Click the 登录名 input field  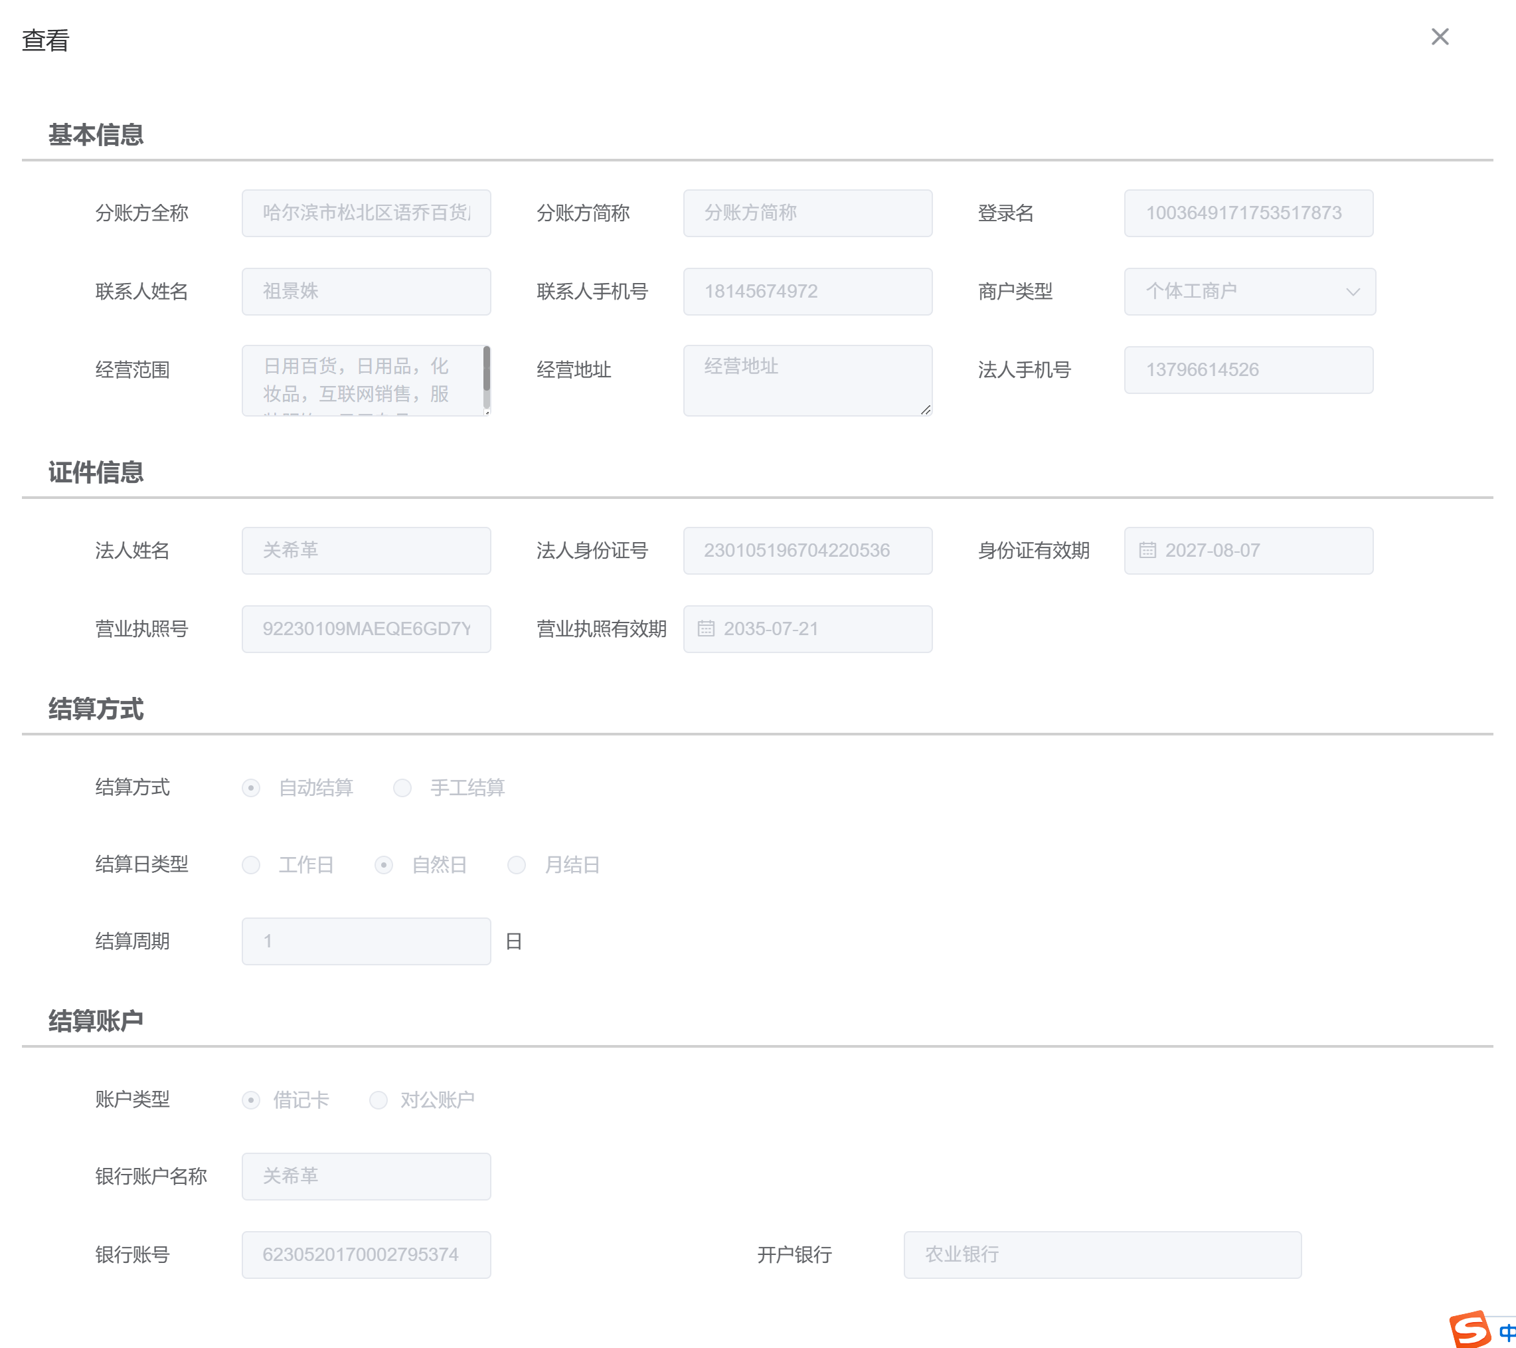pos(1248,214)
